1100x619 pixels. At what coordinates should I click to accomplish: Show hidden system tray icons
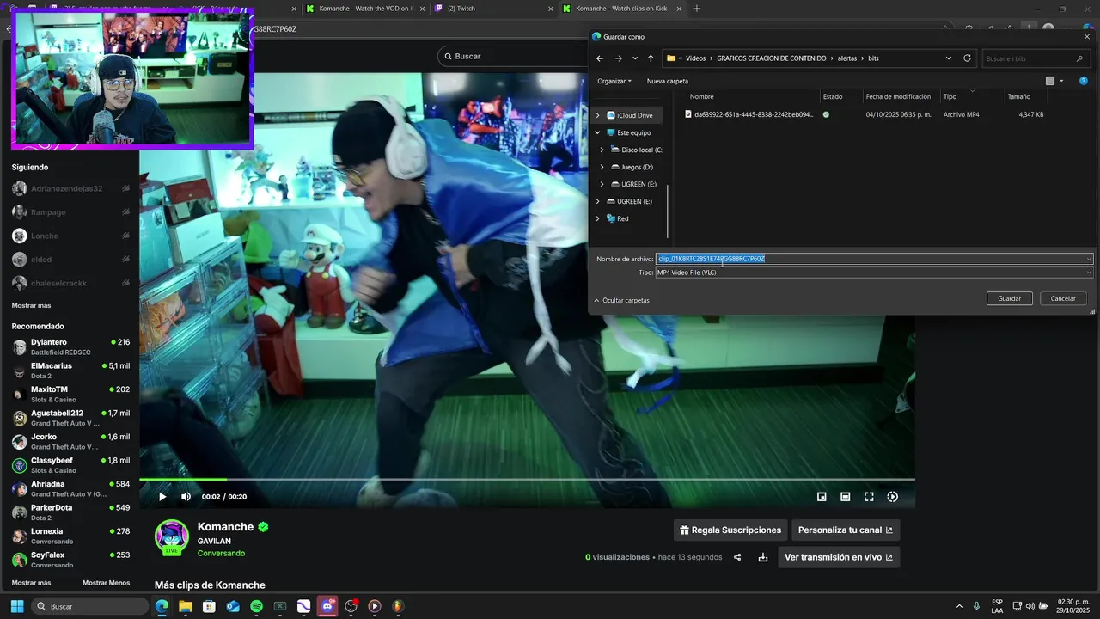tap(959, 606)
